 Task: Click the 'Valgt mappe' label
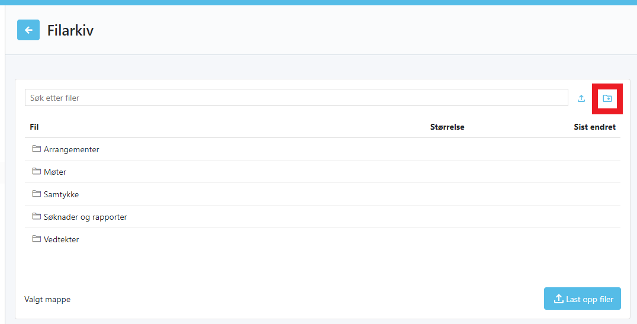[x=47, y=300]
